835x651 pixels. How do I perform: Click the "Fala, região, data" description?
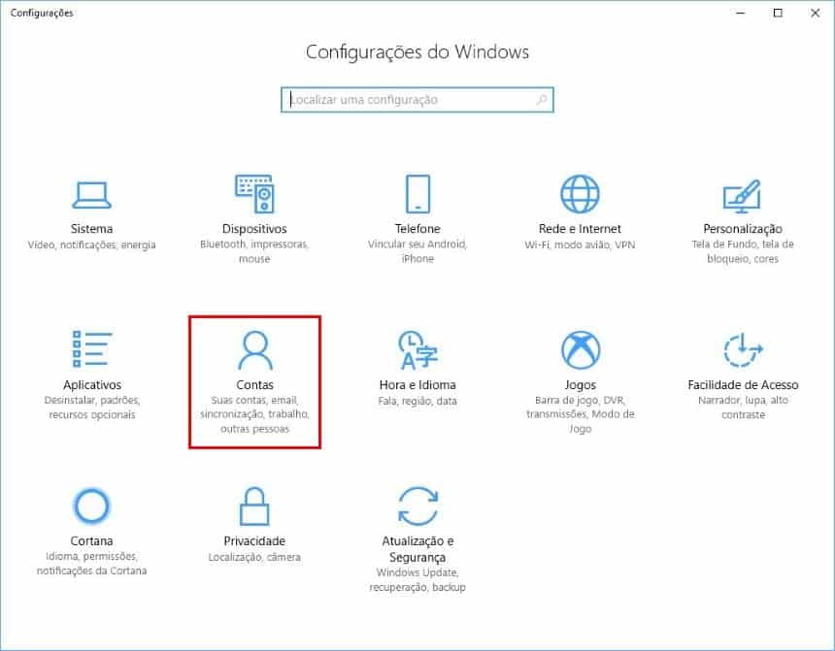click(417, 401)
